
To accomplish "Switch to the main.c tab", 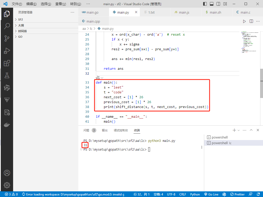I will tap(248, 12).
